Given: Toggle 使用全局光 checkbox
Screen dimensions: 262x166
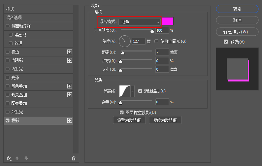Looking at the screenshot, I should [156, 41].
